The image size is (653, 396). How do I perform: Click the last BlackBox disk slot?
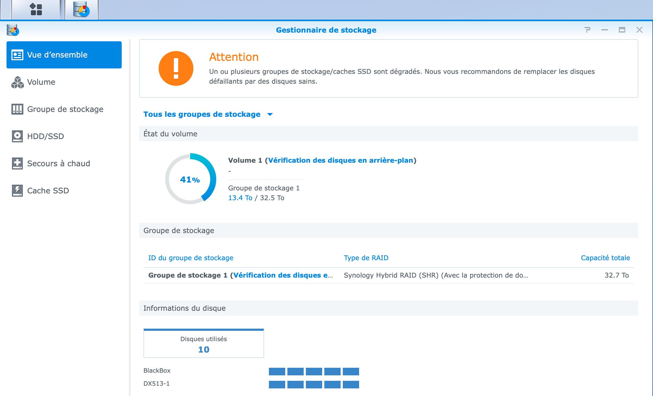pyautogui.click(x=351, y=371)
